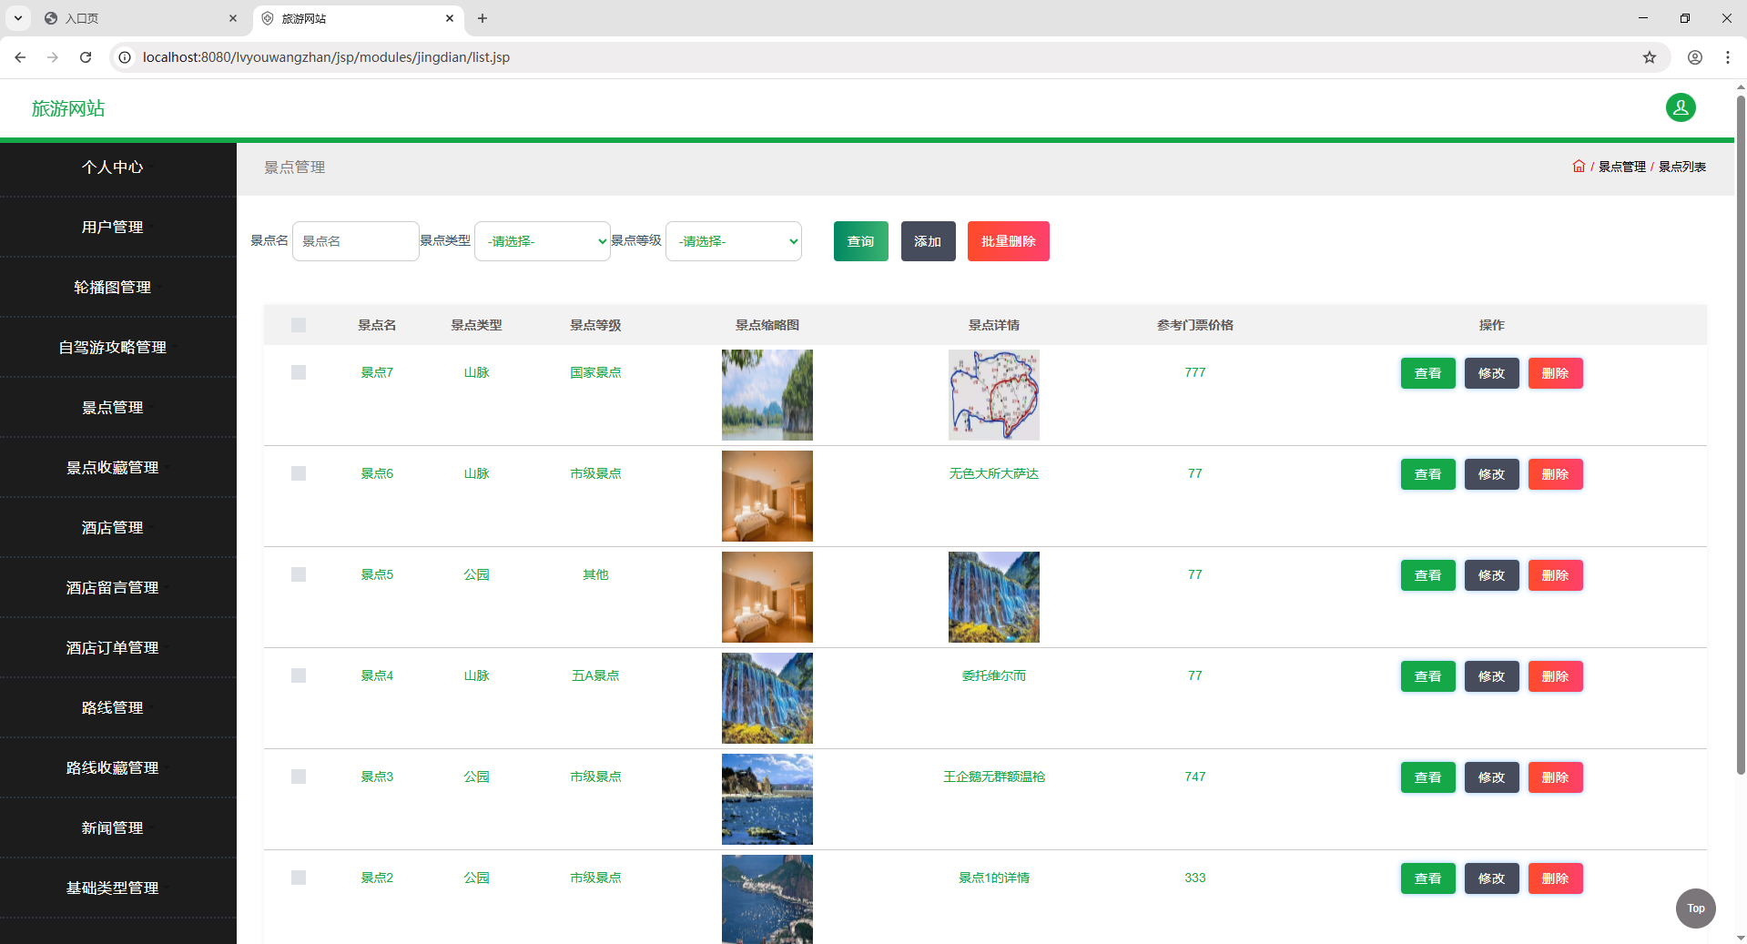Viewport: 1747px width, 944px height.
Task: Click the 批量删除 button
Action: (x=1009, y=241)
